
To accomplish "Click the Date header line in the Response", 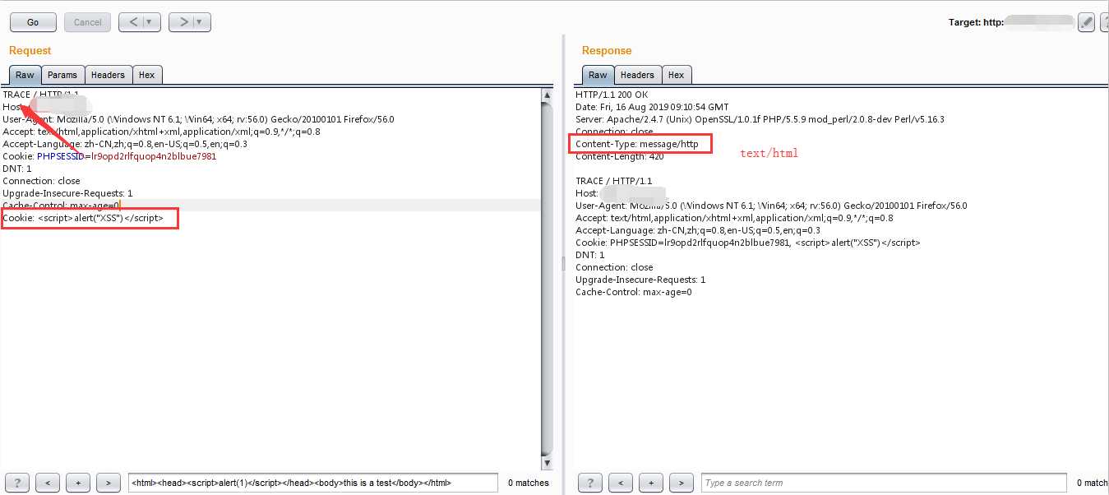I will point(652,107).
